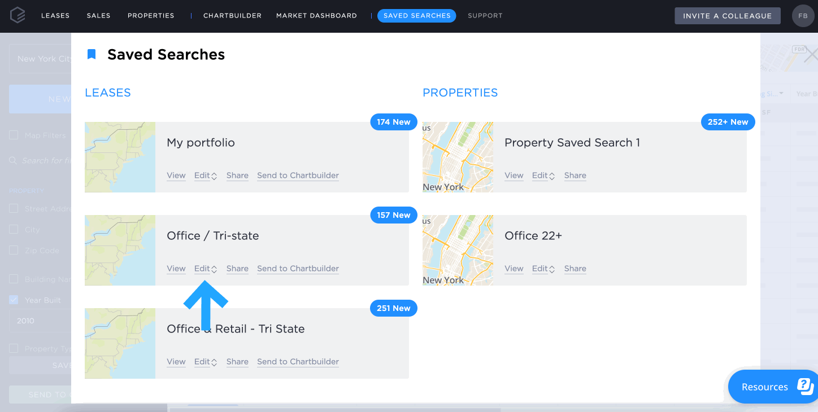Expand the Edit dropdown for Office 22+
This screenshot has width=818, height=412.
(x=543, y=269)
